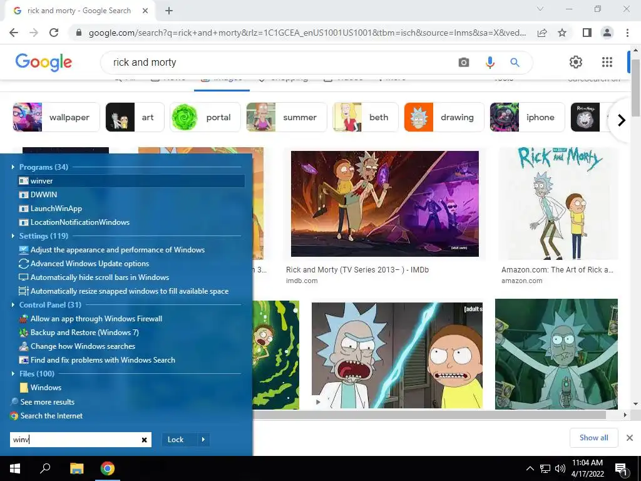Open the network tray icon
Viewport: 641px width, 481px height.
(x=545, y=468)
